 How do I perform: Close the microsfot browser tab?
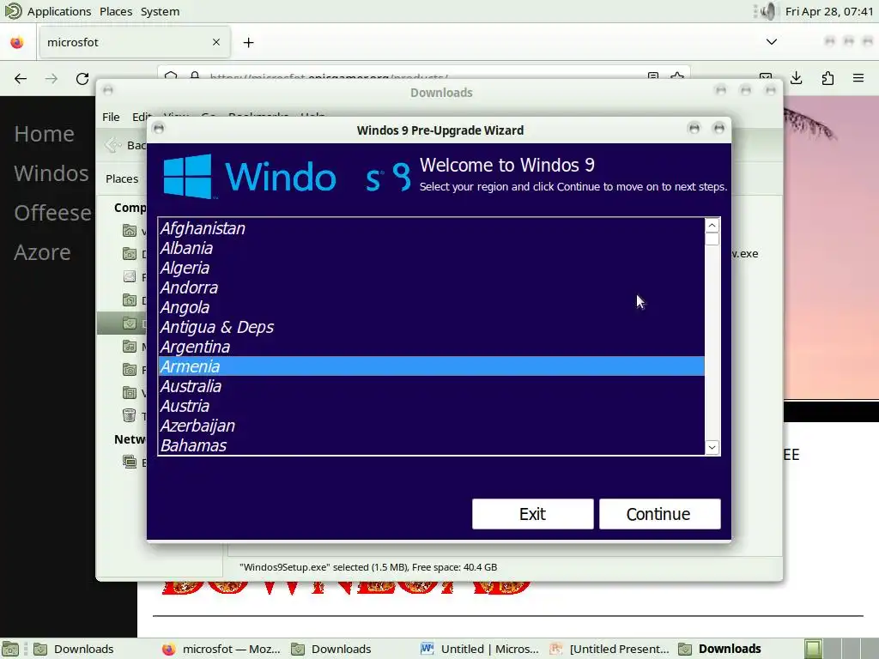tap(216, 42)
